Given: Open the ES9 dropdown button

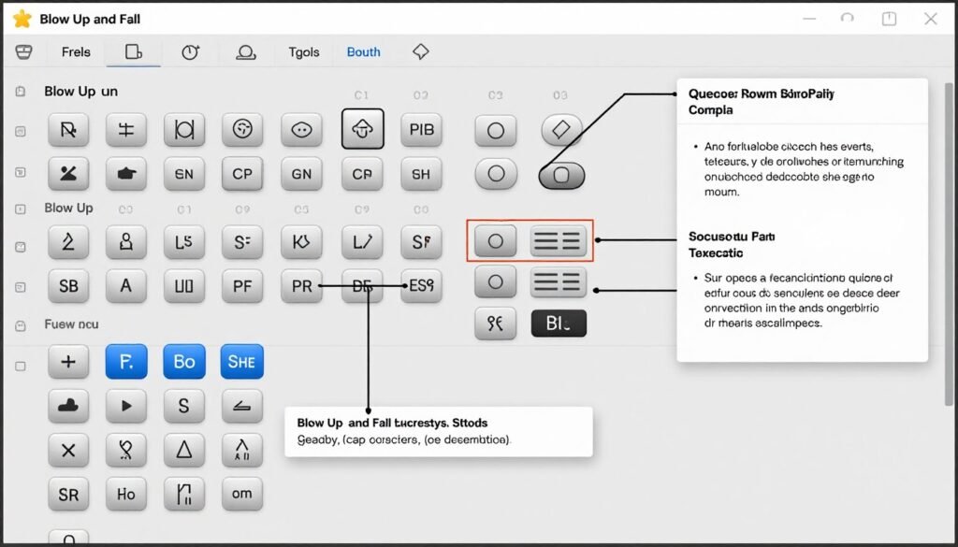Looking at the screenshot, I should (x=420, y=286).
